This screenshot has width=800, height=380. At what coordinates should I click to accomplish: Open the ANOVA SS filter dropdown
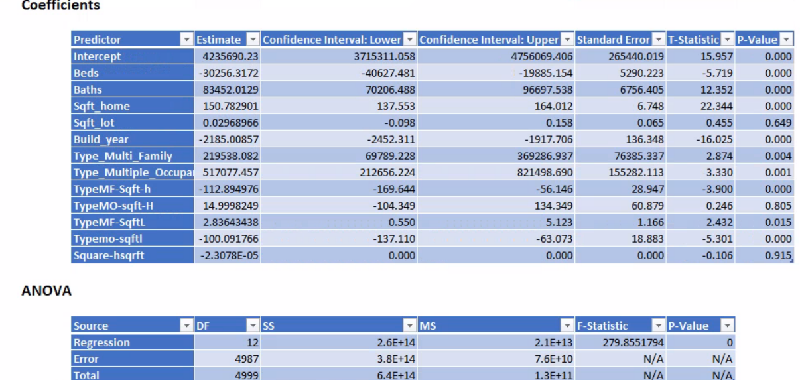coord(410,326)
